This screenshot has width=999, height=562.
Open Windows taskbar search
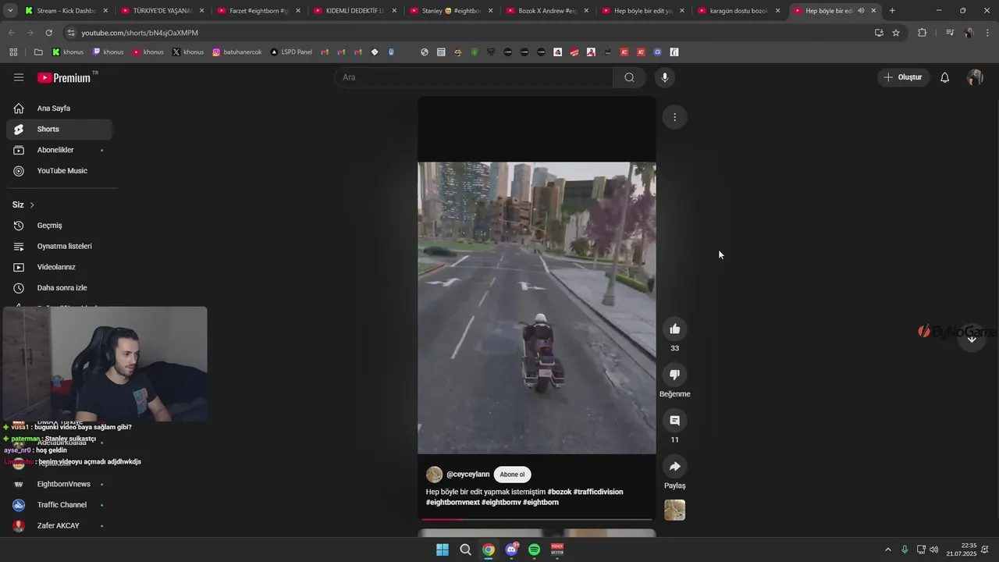465,550
